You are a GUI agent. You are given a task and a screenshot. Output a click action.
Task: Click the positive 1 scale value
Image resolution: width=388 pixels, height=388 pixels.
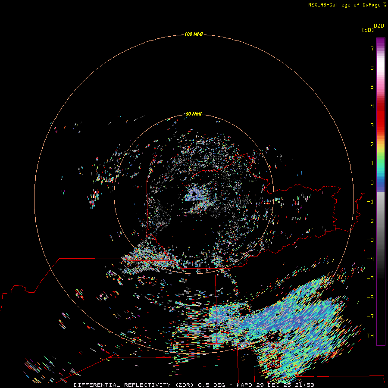pyautogui.click(x=372, y=163)
